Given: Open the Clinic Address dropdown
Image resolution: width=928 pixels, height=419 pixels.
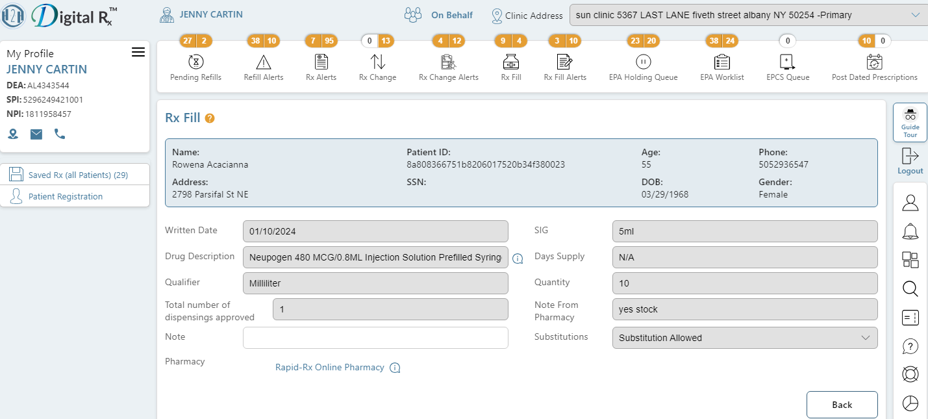Looking at the screenshot, I should point(748,15).
